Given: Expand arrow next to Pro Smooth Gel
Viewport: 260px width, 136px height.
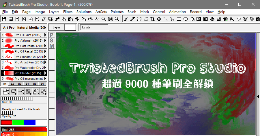Looking at the screenshot, I should (45, 57).
